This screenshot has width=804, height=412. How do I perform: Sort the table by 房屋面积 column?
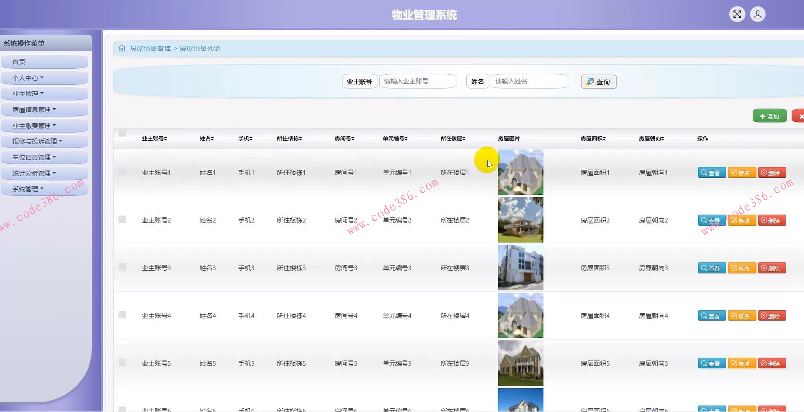[593, 138]
